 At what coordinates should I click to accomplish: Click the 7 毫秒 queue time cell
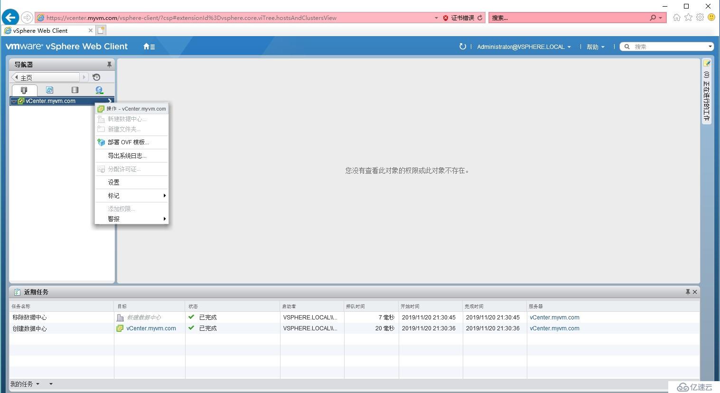(x=372, y=317)
